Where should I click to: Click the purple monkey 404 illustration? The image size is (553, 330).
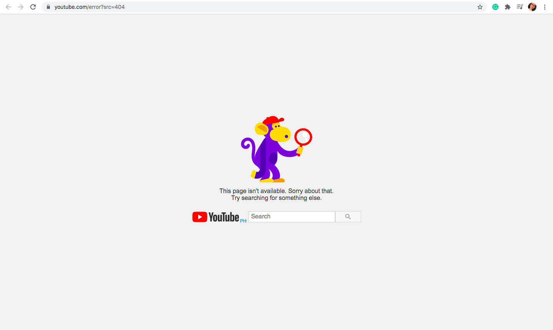pos(276,149)
